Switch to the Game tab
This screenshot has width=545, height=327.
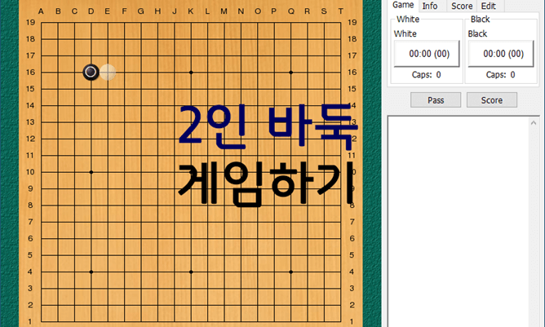(403, 5)
